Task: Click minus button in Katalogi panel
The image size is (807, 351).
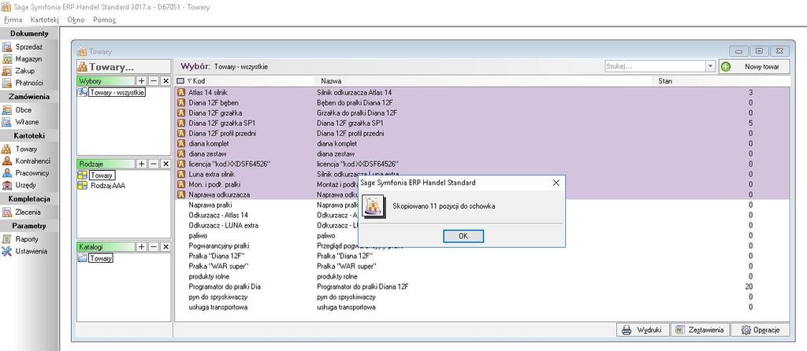Action: 154,246
